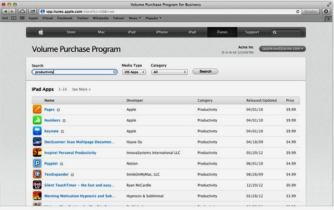The image size is (334, 210).
Task: Click the plus badge next to Popplet
Action: 61,164
